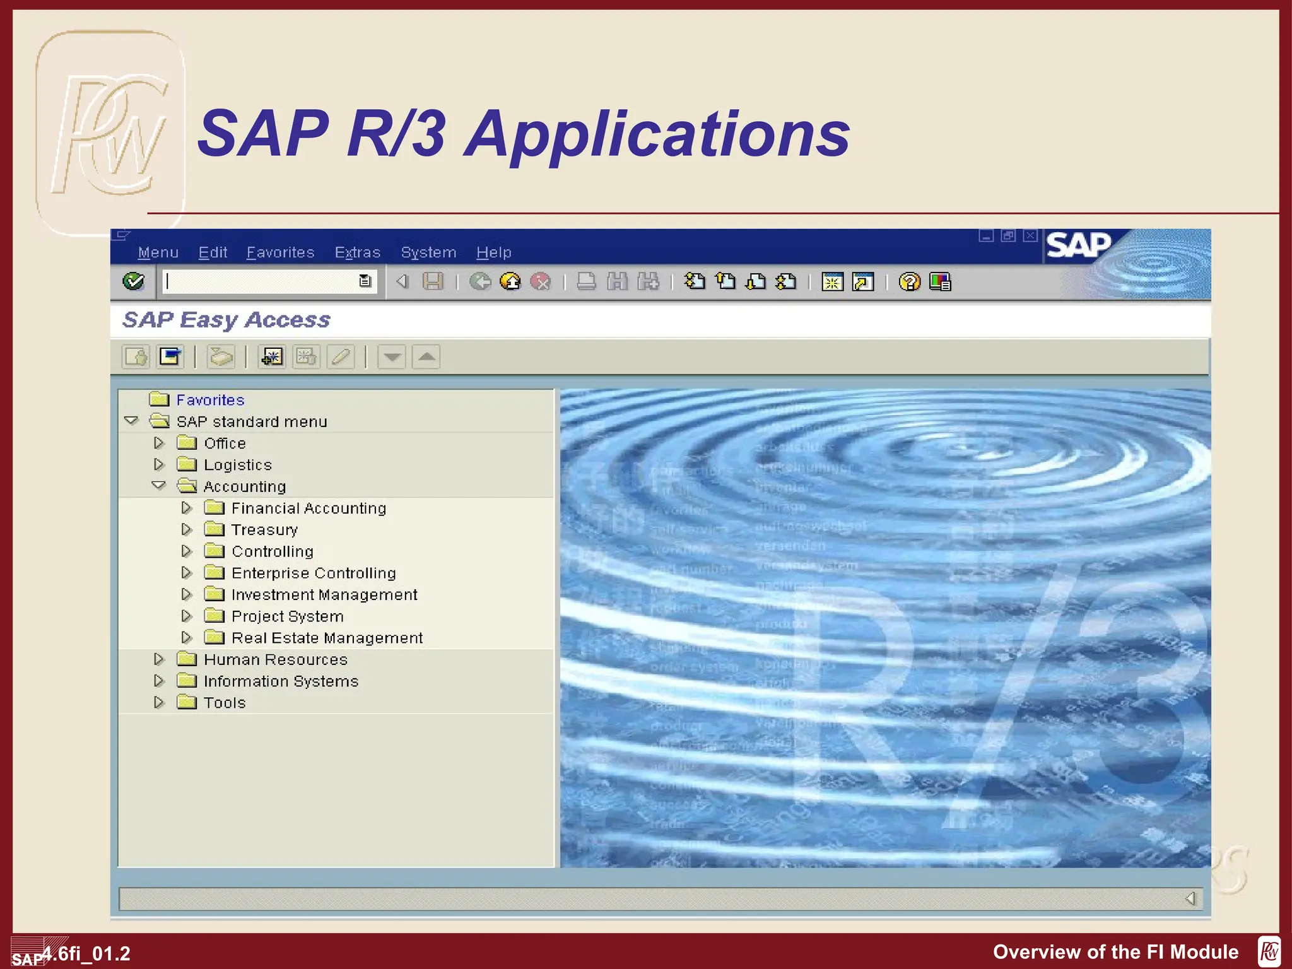
Task: Click the Change Favorites pencil icon
Action: tap(341, 357)
